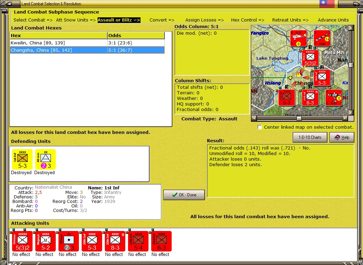Click the 6-3 infantry counter on the minimap

pos(287,97)
